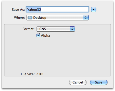This screenshot has width=115, height=91.
Task: Open the Where location dropdown
Action: click(x=57, y=18)
